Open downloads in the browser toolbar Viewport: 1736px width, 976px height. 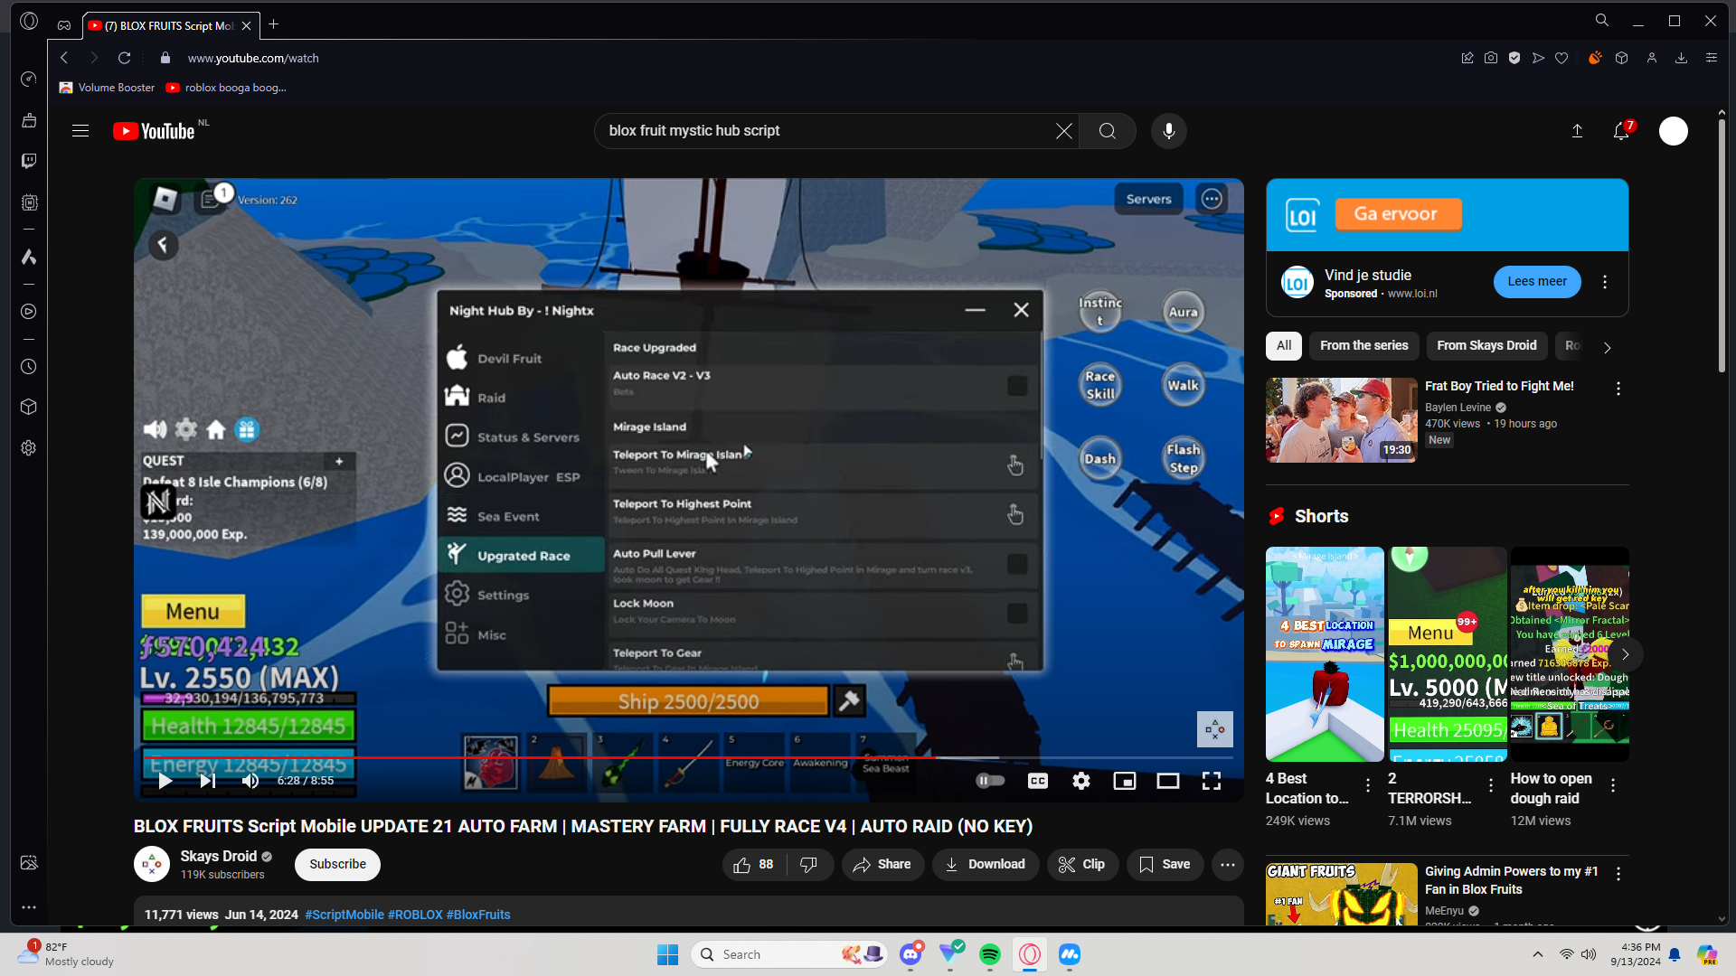tap(1682, 58)
